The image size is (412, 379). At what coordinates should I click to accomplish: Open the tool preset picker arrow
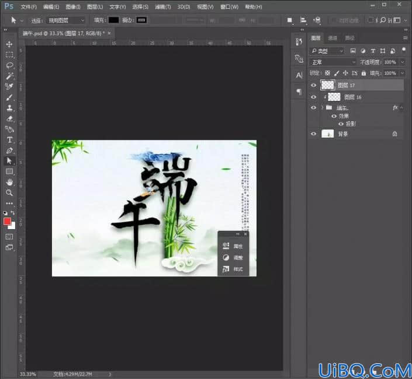tap(22, 20)
